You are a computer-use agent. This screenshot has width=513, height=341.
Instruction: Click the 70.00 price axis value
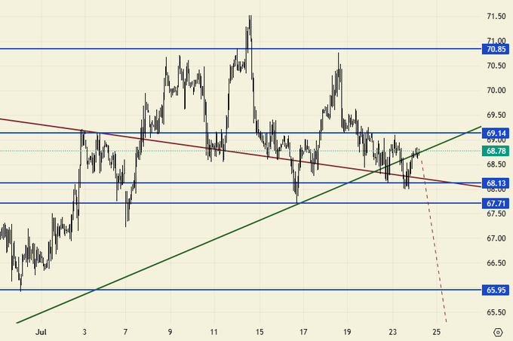[496, 91]
